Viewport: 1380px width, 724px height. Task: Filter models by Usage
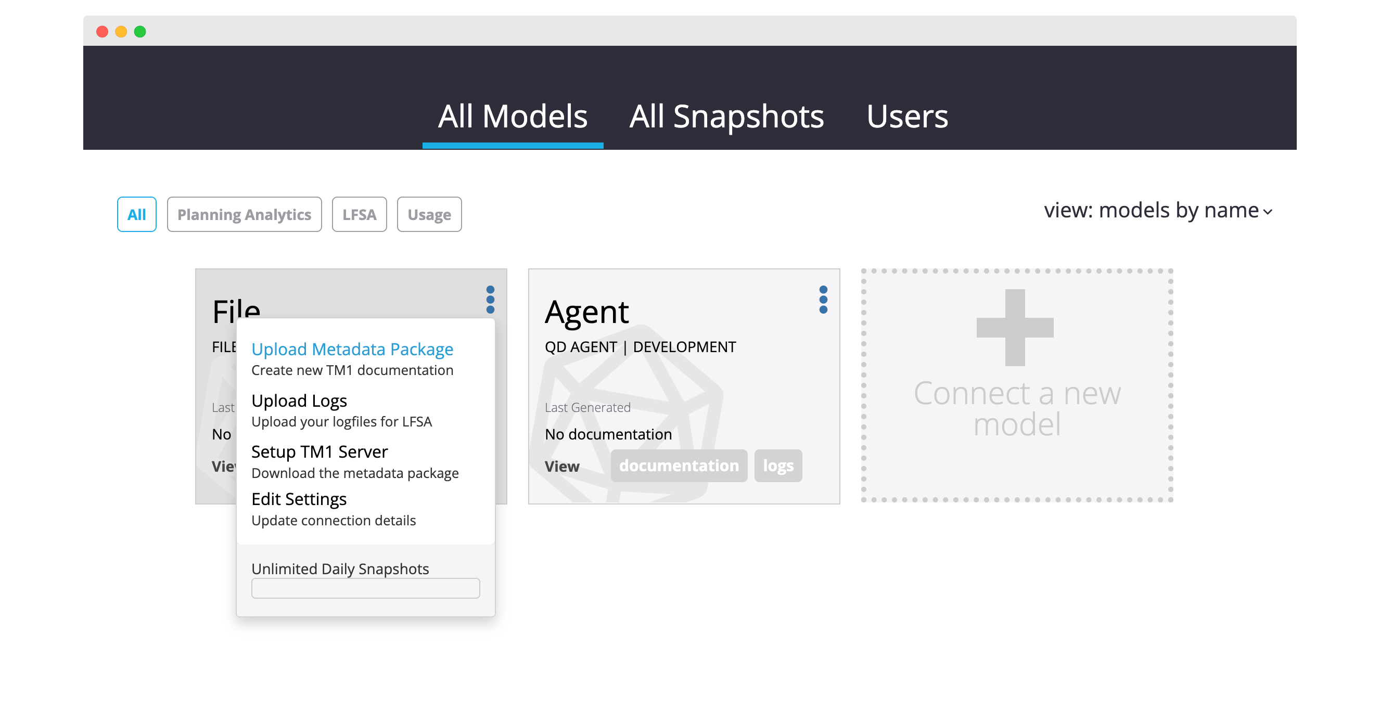pos(429,214)
